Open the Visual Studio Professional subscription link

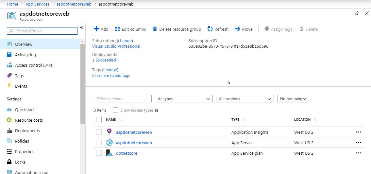coord(116,46)
